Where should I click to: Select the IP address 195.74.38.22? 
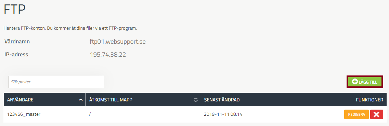pos(108,54)
